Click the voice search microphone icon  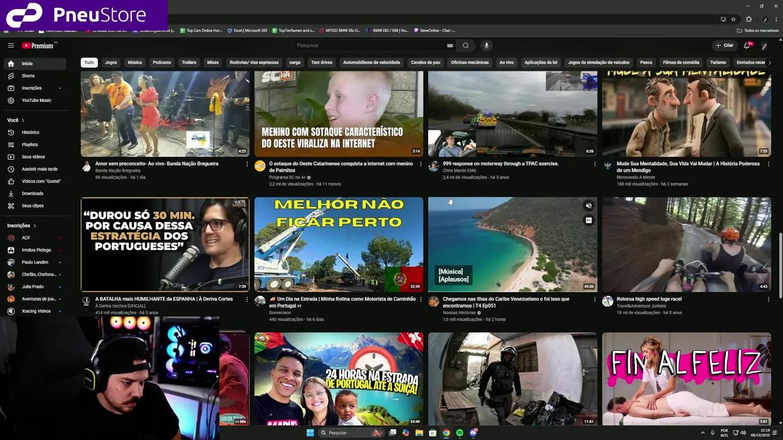[486, 45]
